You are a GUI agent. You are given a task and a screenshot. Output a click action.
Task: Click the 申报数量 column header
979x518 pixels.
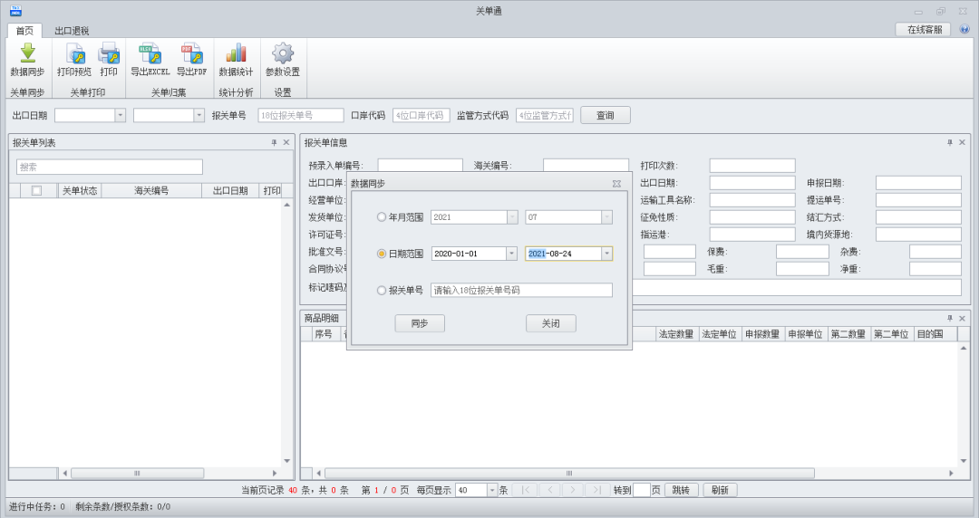click(x=762, y=334)
